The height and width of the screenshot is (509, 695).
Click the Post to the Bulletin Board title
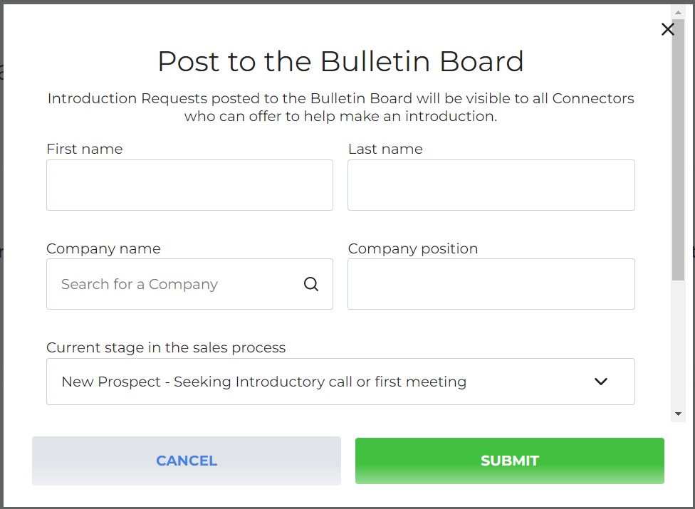[x=340, y=62]
